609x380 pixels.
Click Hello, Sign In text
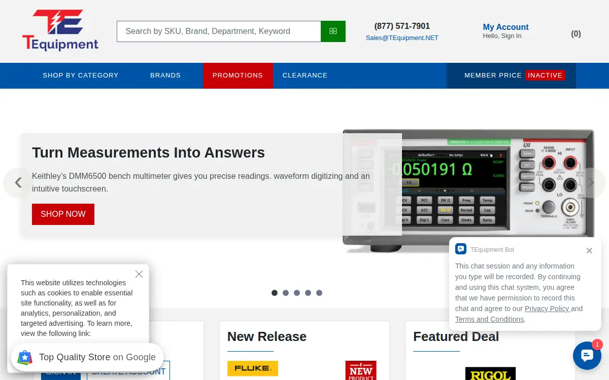pos(502,36)
